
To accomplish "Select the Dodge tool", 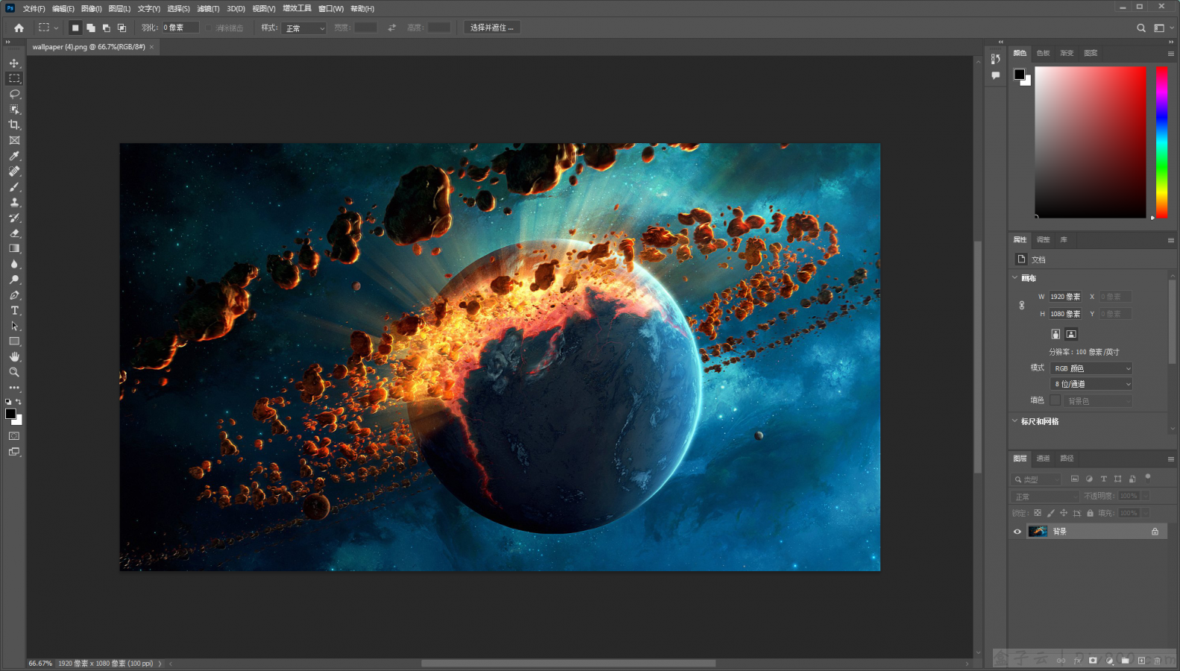I will click(14, 280).
